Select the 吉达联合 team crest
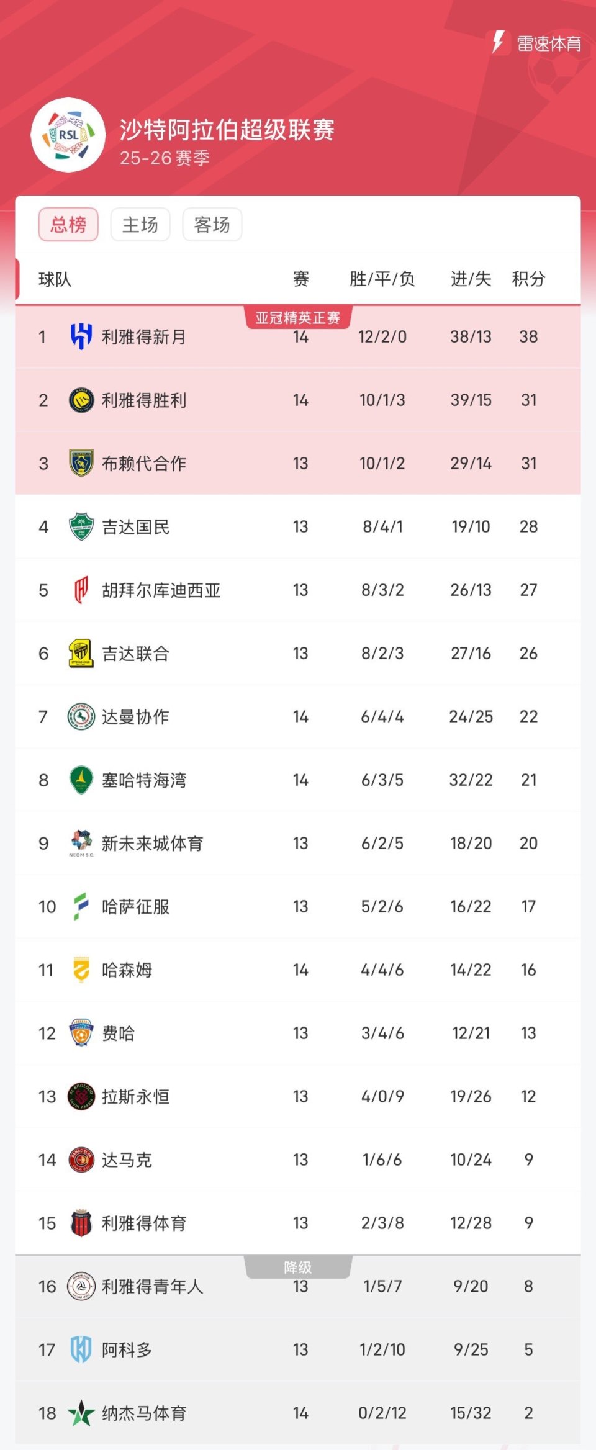Viewport: 596px width, 1450px height. pos(81,653)
